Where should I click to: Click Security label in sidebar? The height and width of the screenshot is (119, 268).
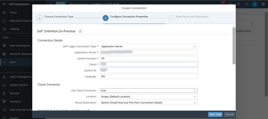(x=14, y=93)
